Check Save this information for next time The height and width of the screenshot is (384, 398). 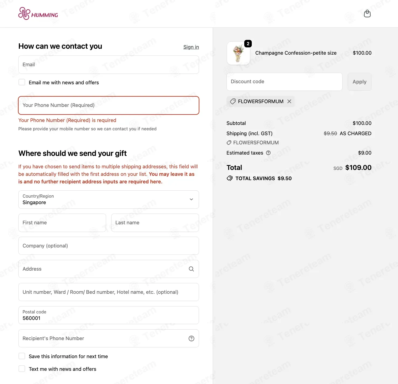tap(22, 356)
